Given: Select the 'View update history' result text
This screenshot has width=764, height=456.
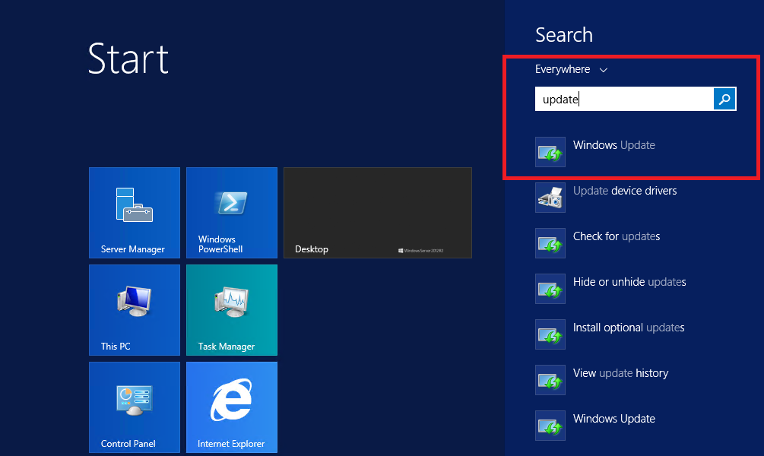Looking at the screenshot, I should pyautogui.click(x=621, y=373).
